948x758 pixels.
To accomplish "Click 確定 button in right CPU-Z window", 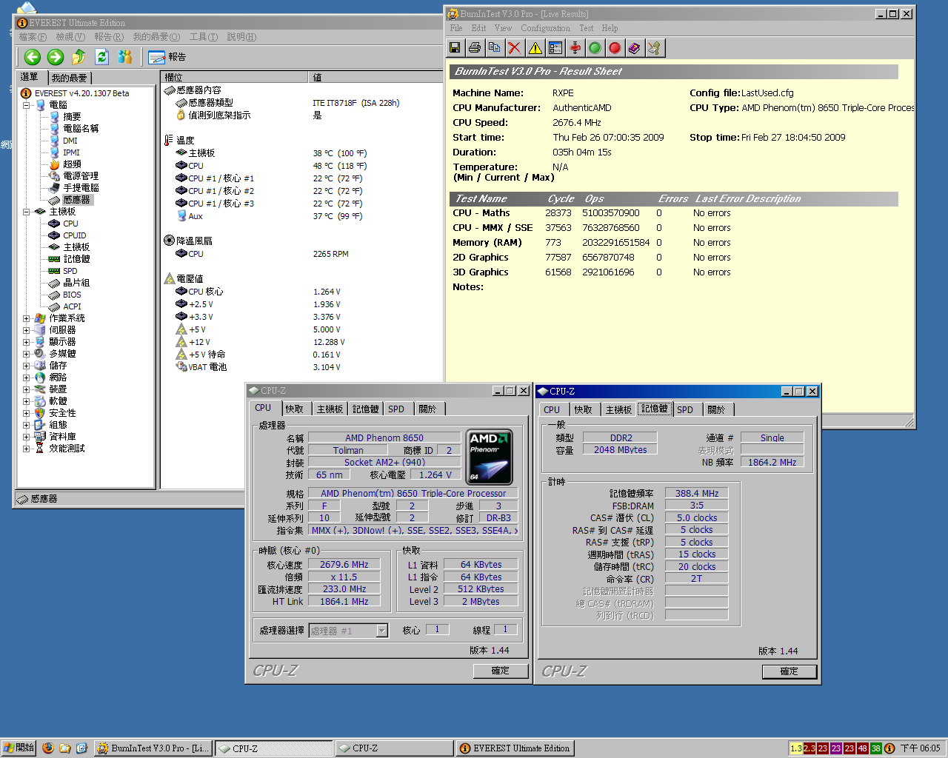I will pos(790,671).
